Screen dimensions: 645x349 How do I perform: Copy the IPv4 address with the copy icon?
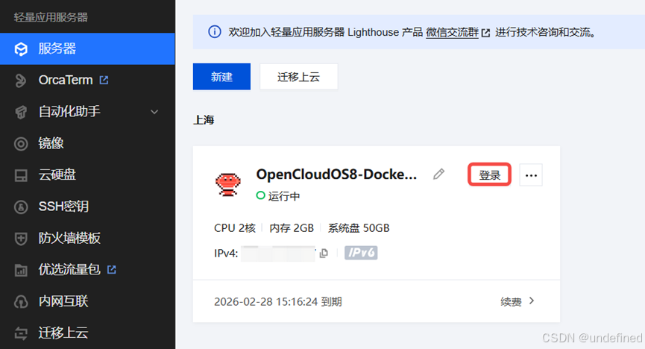tap(324, 253)
